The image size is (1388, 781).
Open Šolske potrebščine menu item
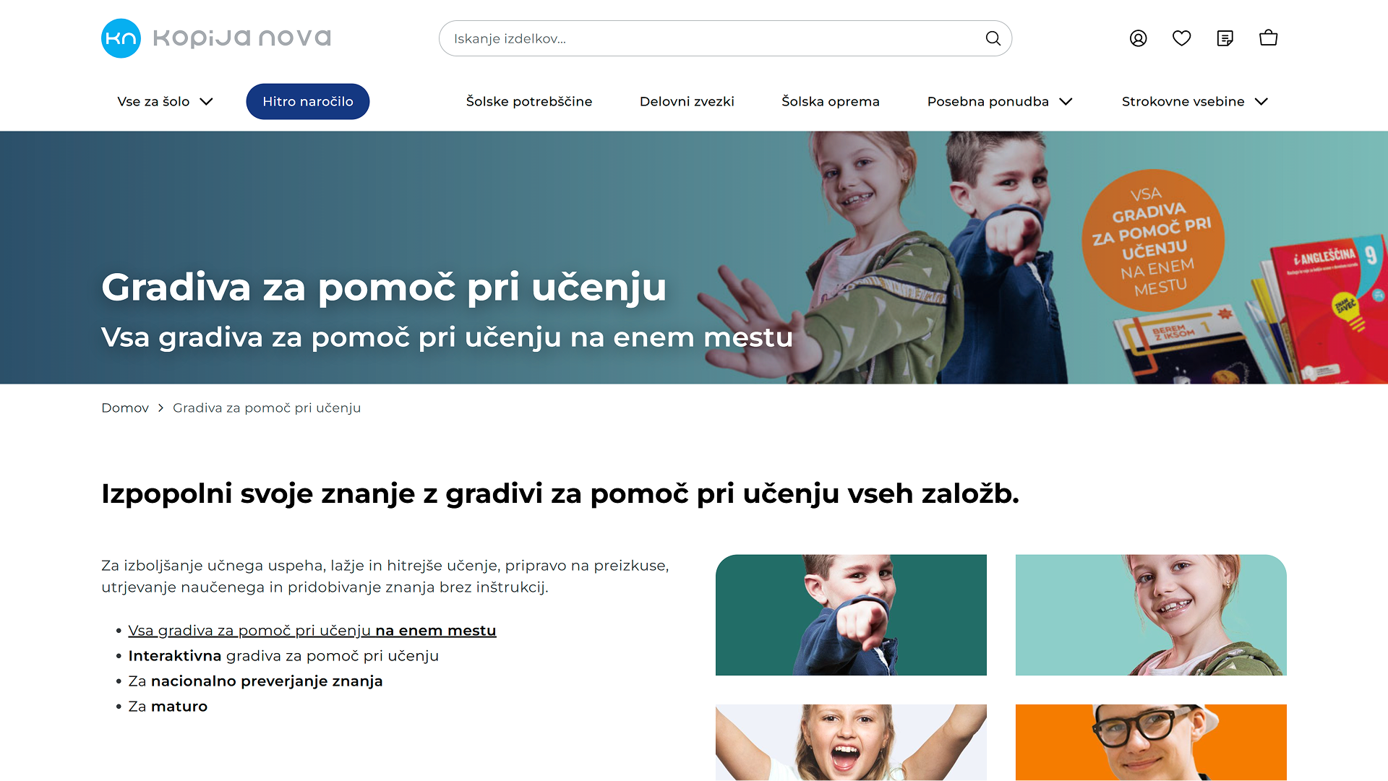[529, 102]
